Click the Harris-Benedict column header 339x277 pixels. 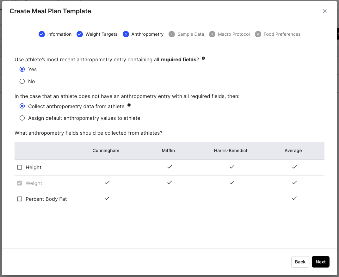coord(231,151)
